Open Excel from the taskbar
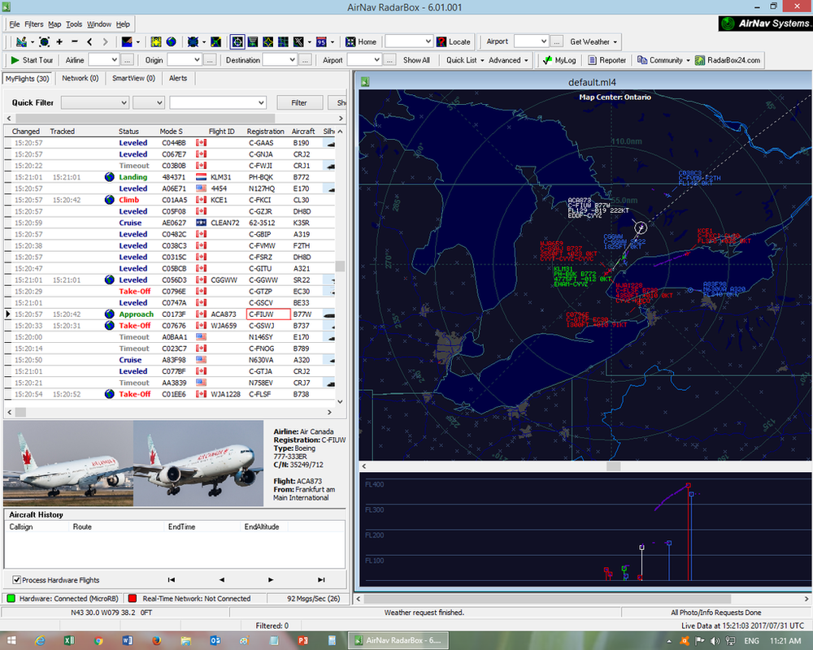This screenshot has width=813, height=650. 69,641
